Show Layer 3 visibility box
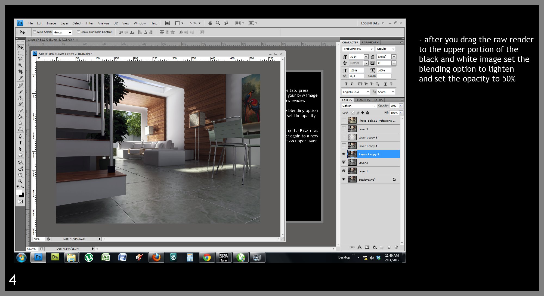 point(344,129)
